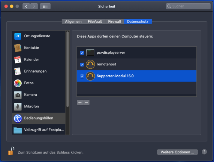Select the Mikrofon icon in list

pos(18,107)
